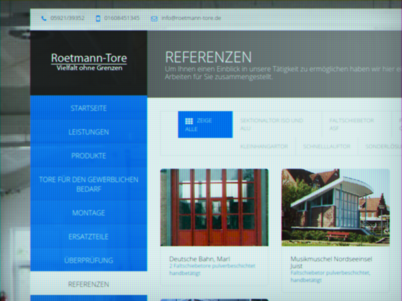Open the Überprüfung menu item
This screenshot has width=402, height=301.
point(88,261)
